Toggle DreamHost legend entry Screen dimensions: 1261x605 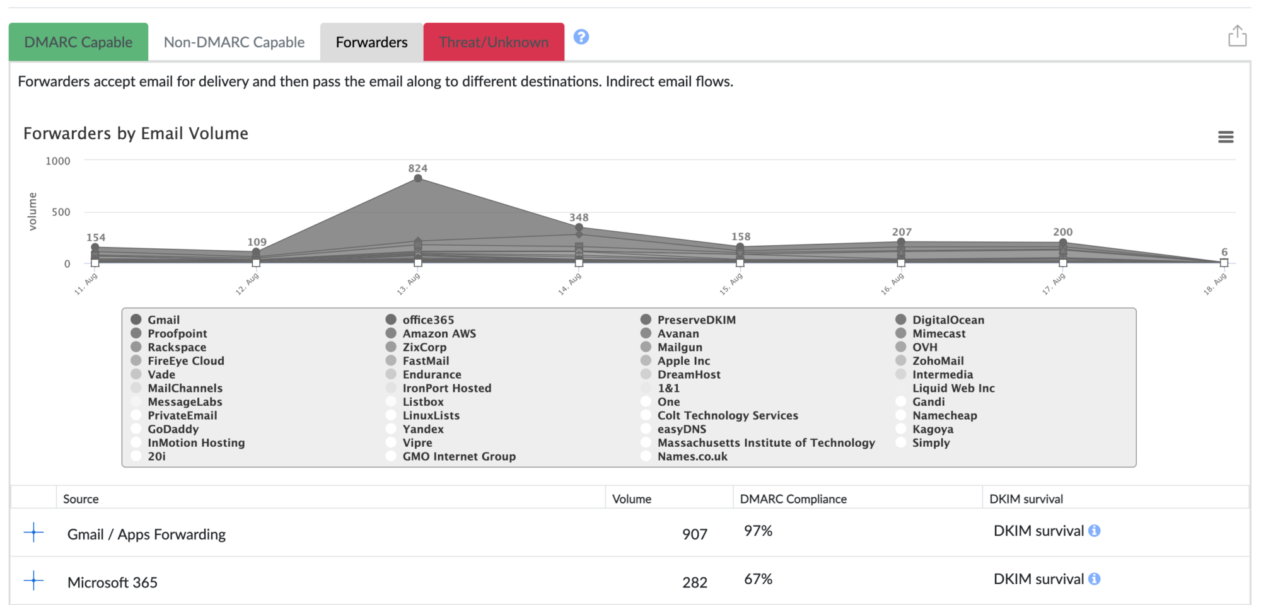680,374
